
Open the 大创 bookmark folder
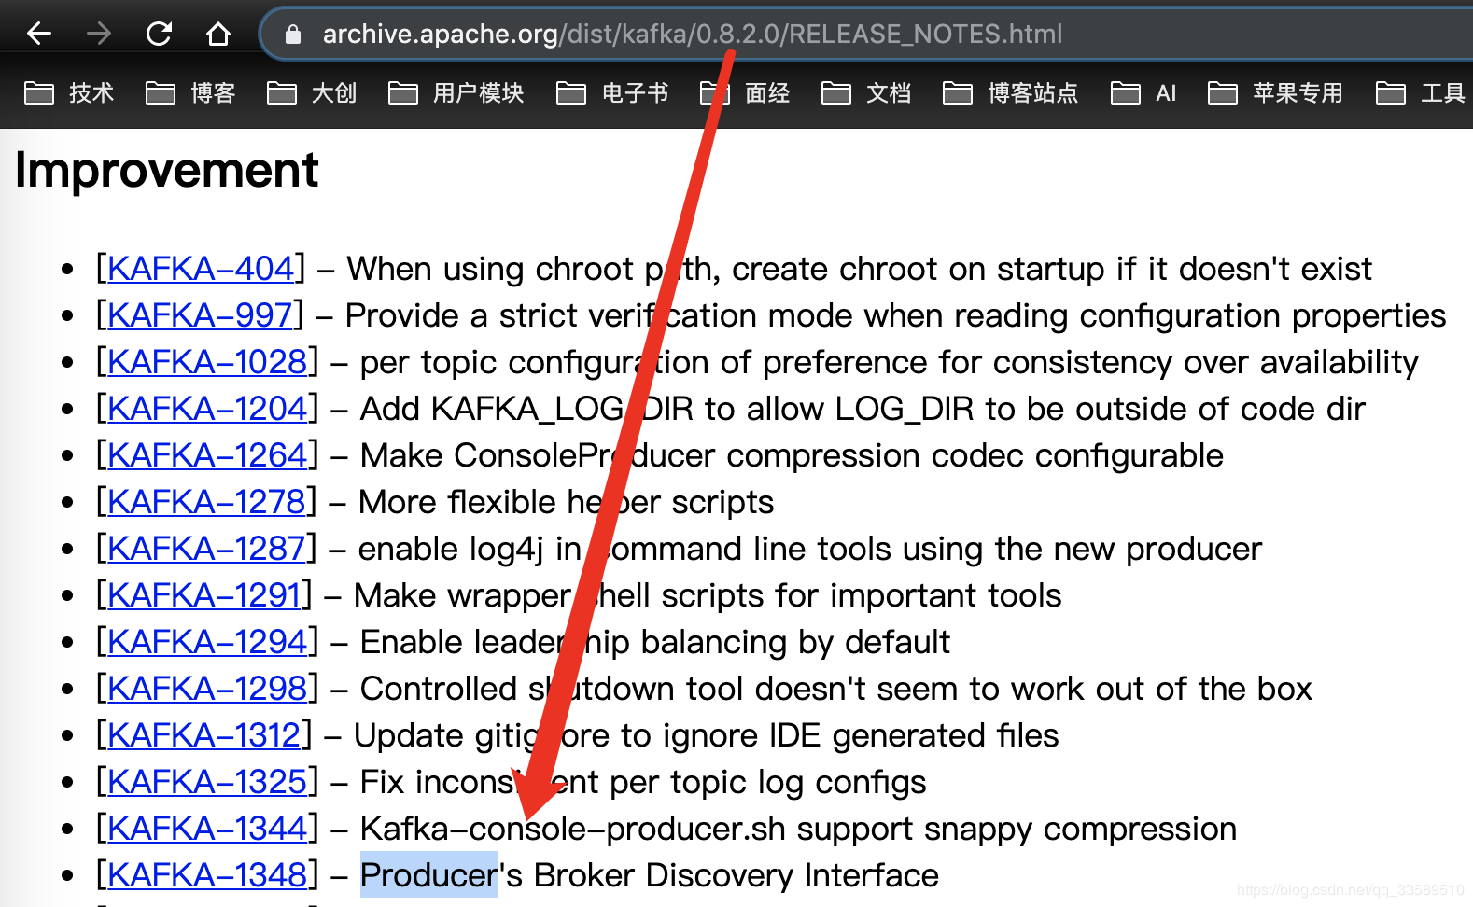[x=312, y=93]
